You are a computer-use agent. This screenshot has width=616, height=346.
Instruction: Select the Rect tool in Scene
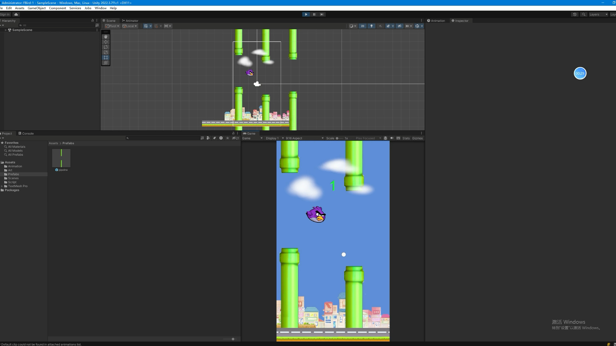(x=106, y=58)
